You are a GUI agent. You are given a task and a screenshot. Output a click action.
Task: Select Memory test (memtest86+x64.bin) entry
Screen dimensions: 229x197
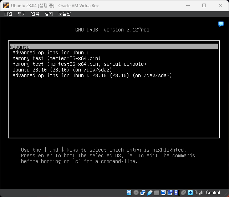pyautogui.click(x=56, y=58)
